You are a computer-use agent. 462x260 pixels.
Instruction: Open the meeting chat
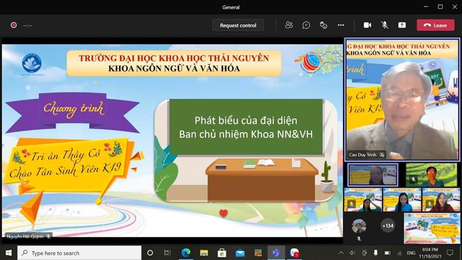(x=306, y=25)
